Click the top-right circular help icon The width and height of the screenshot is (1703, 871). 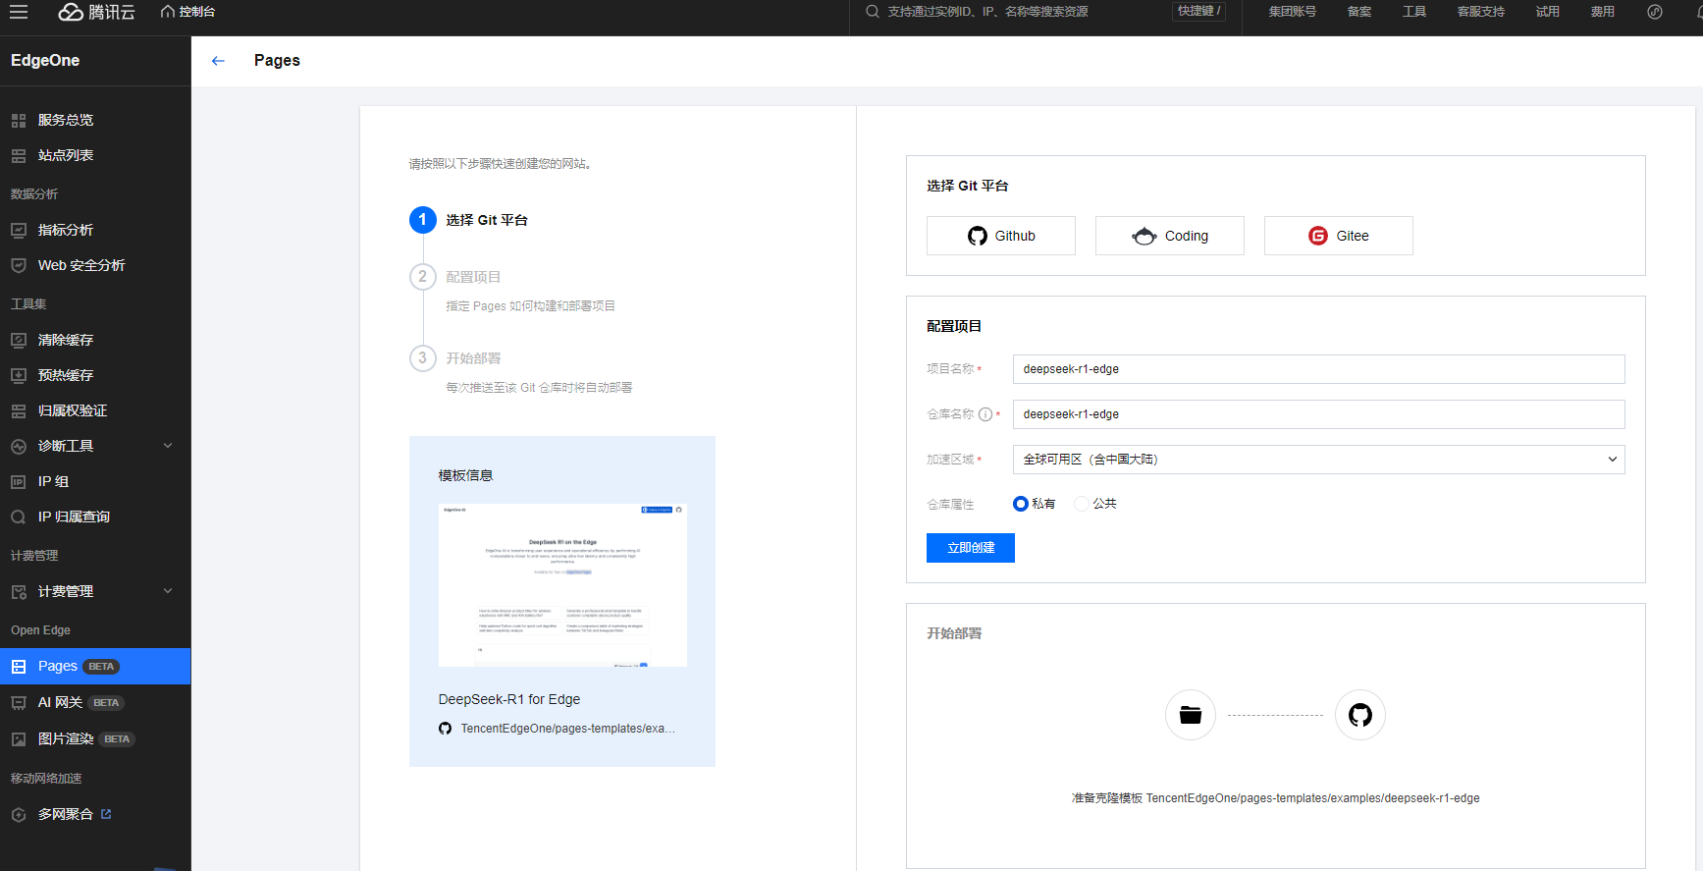(x=1655, y=12)
